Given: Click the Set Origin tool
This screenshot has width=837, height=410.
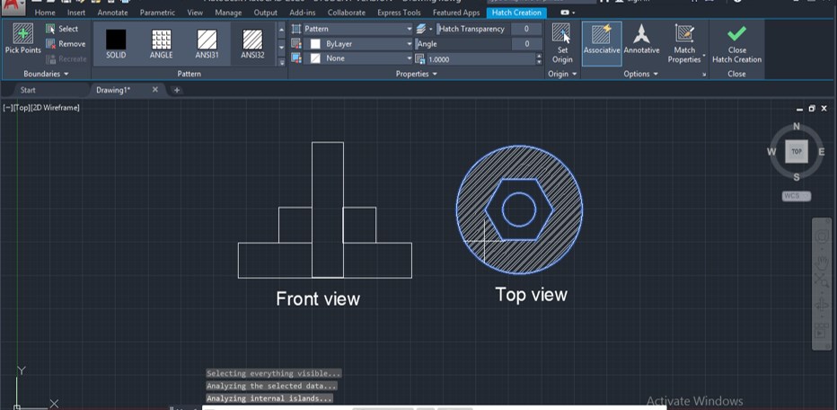Looking at the screenshot, I should tap(562, 44).
